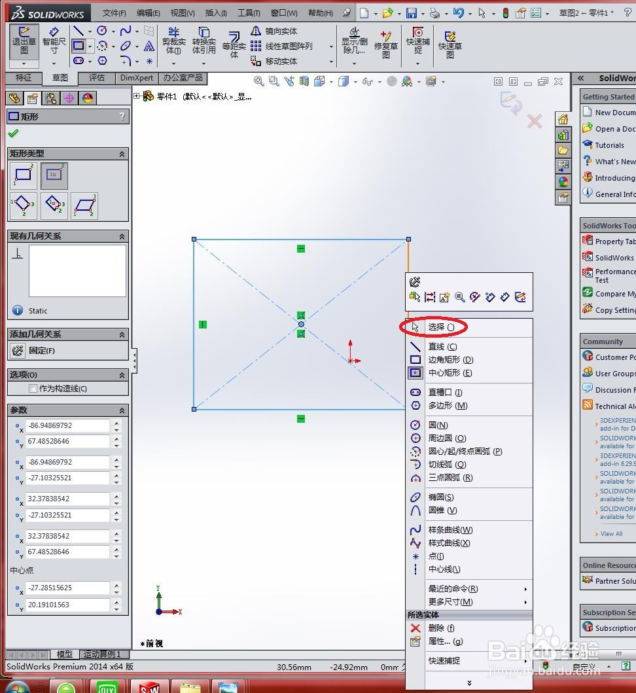Choose 中心线 in context menu
This screenshot has width=636, height=693.
point(469,569)
